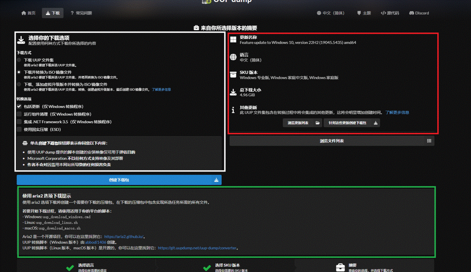Click the 创建下载包 blue button
This screenshot has height=272, width=471.
119,180
